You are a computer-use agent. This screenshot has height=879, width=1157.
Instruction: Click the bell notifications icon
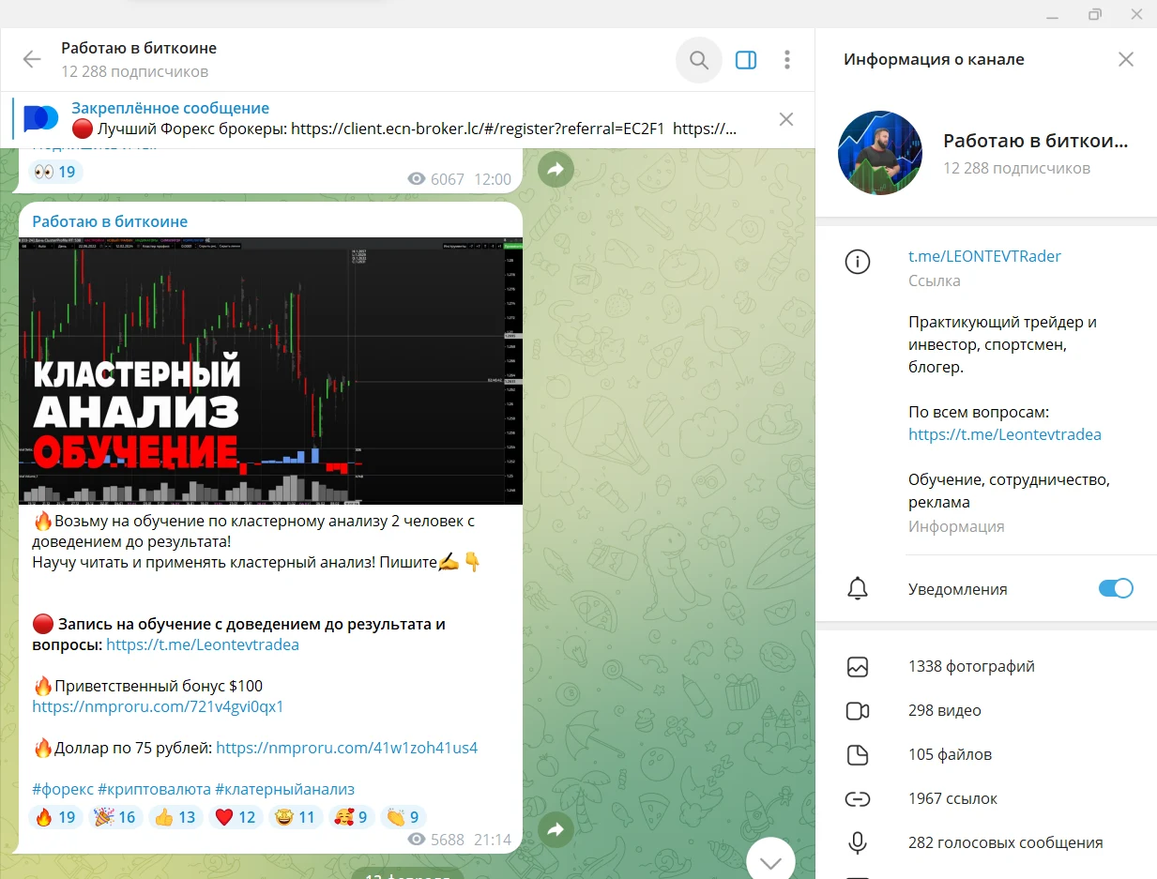tap(858, 589)
